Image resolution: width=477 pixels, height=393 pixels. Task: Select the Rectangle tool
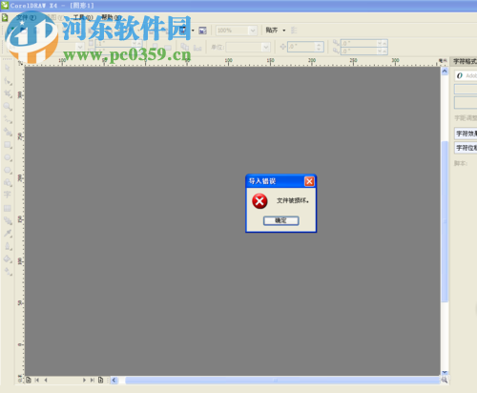point(8,145)
